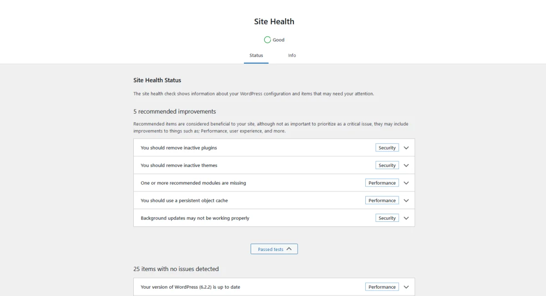Image resolution: width=546 pixels, height=296 pixels.
Task: Switch to the Info tab
Action: point(292,55)
